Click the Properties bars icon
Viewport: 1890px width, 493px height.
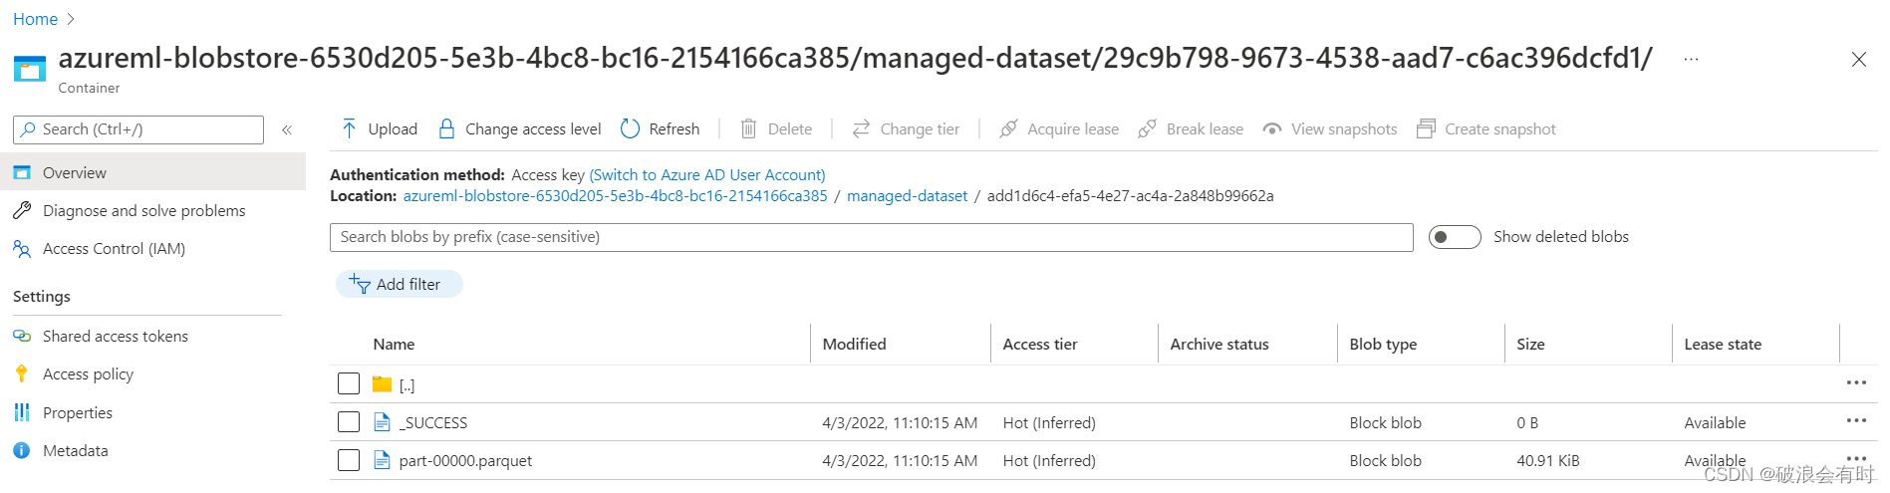tap(22, 411)
